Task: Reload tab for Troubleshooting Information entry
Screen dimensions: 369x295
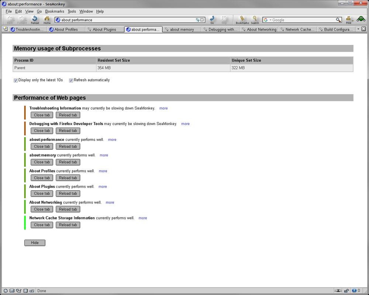Action: pos(68,115)
